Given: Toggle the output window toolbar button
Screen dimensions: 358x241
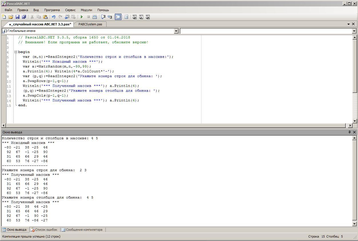Looking at the screenshot, I should click(118, 17).
